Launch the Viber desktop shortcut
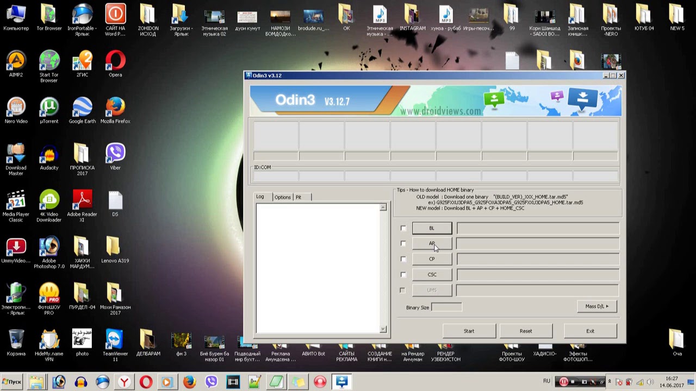This screenshot has height=391, width=696. (115, 154)
